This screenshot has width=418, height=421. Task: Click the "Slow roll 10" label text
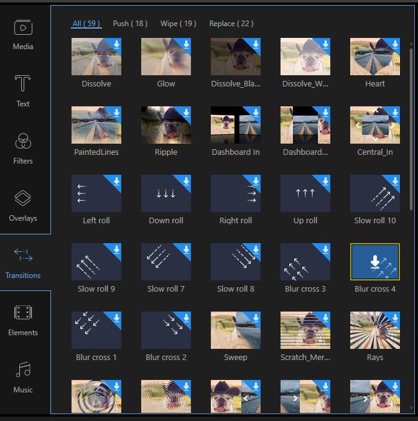(374, 221)
